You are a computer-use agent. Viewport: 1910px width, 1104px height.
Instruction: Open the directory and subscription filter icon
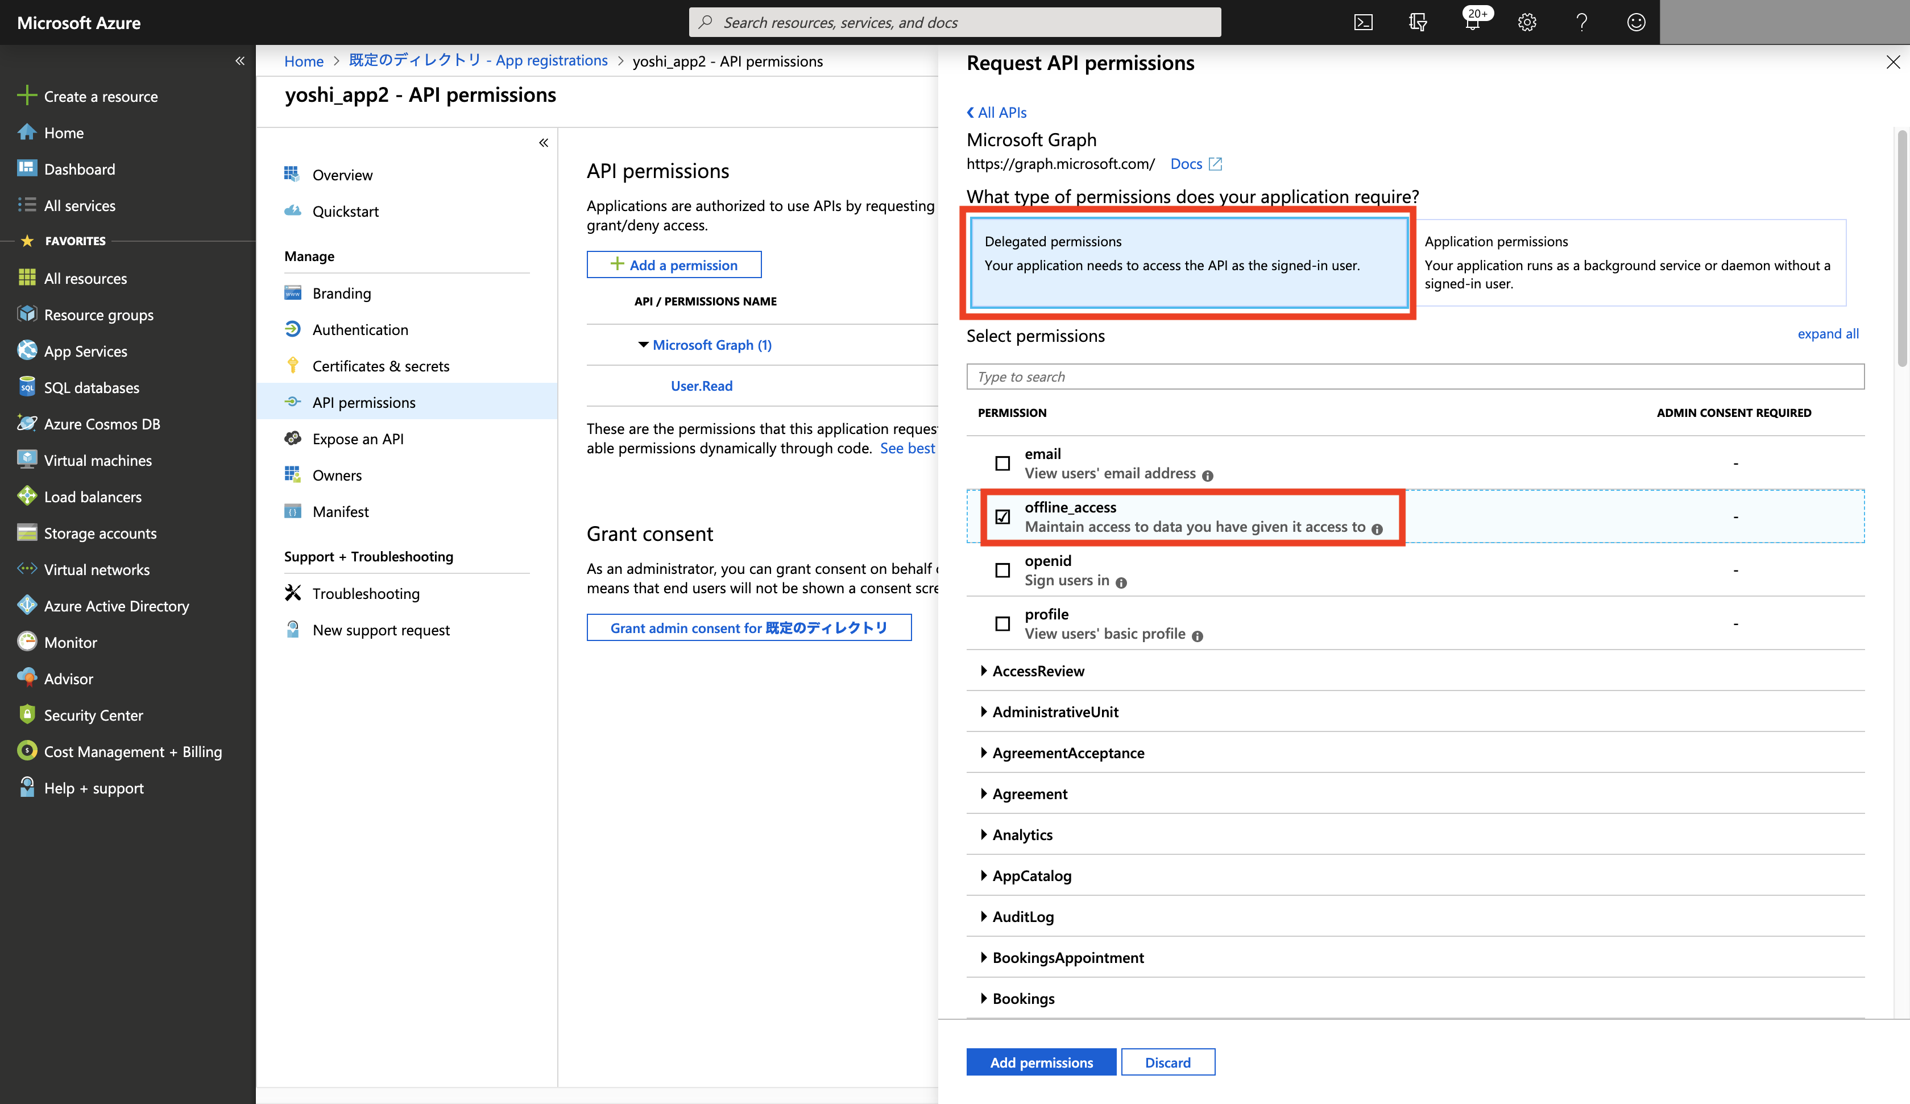click(x=1418, y=22)
